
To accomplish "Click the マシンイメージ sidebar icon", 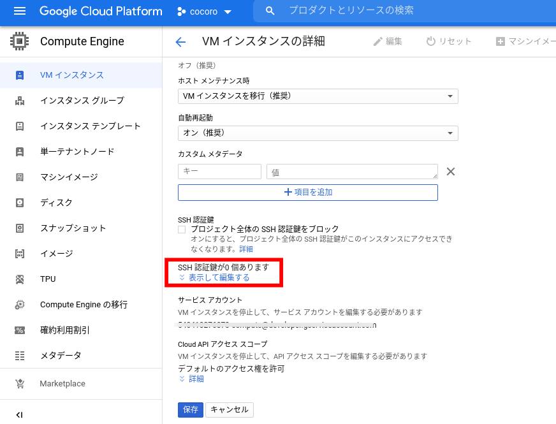I will click(20, 177).
